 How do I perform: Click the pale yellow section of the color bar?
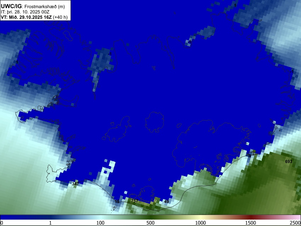(200, 217)
